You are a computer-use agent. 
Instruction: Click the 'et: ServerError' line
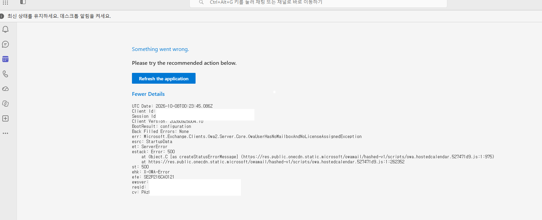pos(150,147)
